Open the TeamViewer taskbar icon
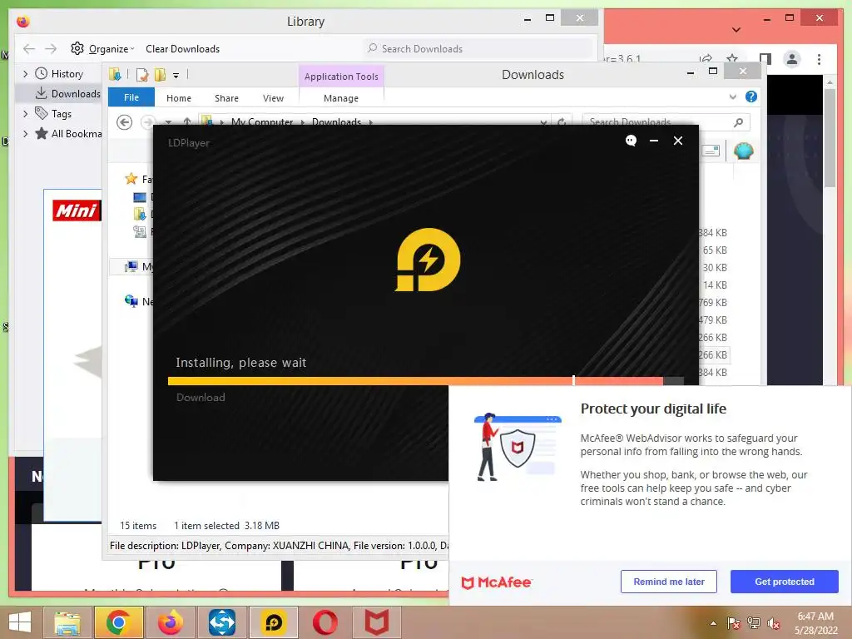Viewport: 852px width, 639px height. [x=221, y=622]
